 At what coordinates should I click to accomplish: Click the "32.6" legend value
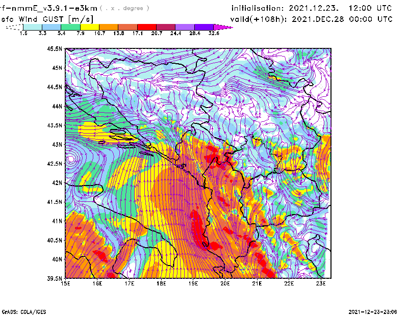[214, 33]
